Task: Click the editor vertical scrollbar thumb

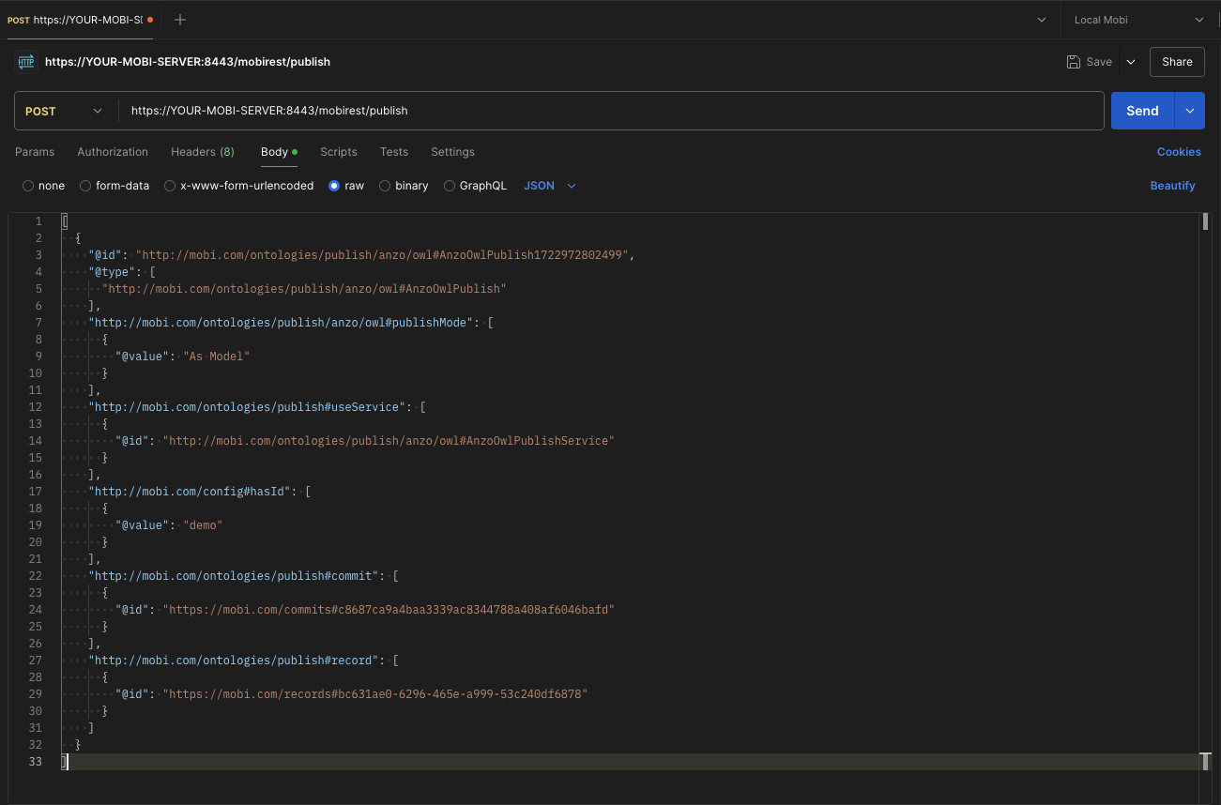Action: coord(1205,221)
